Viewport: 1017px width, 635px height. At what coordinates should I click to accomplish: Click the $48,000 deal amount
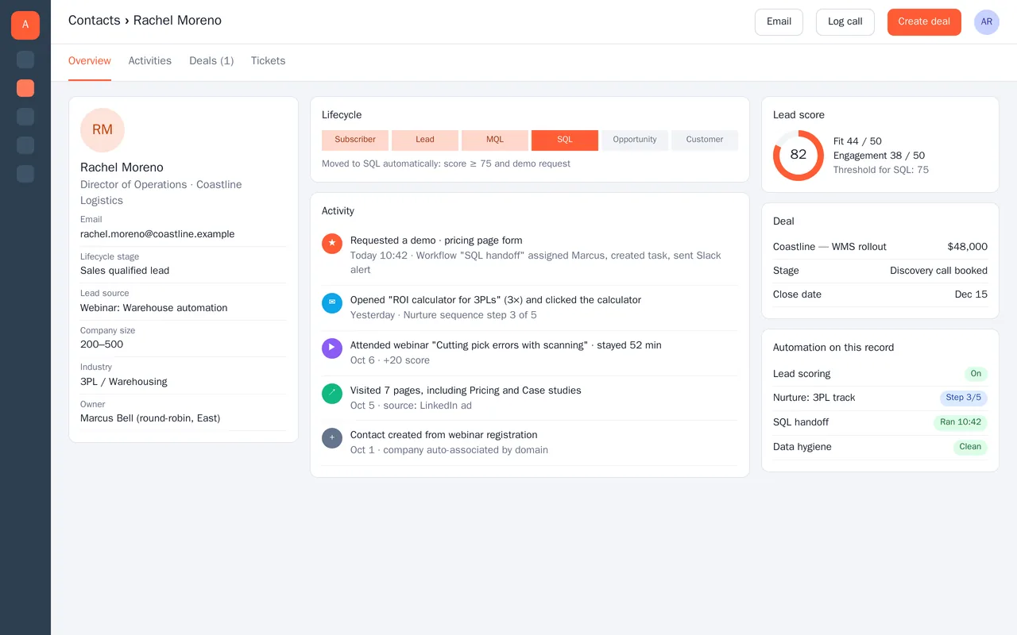point(968,247)
